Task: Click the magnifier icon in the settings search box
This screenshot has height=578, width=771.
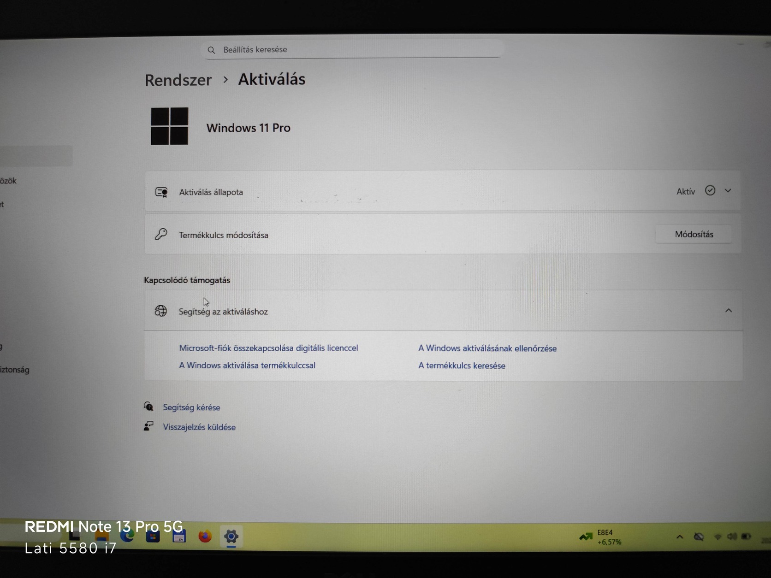Action: pyautogui.click(x=211, y=50)
